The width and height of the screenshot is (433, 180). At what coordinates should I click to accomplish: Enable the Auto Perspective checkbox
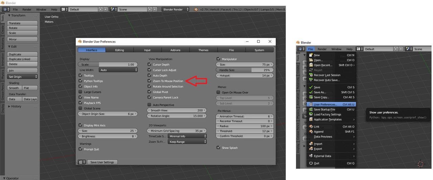tap(150, 105)
